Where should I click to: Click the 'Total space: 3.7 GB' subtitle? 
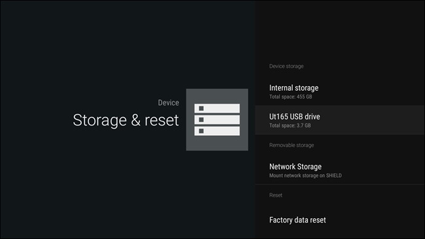pyautogui.click(x=290, y=125)
